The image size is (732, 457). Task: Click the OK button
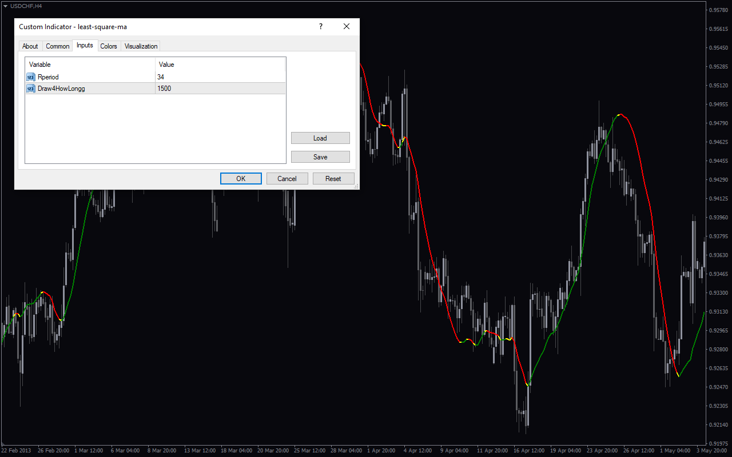click(x=241, y=179)
